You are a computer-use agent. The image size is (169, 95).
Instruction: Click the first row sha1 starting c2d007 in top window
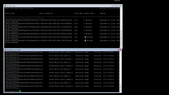(x=22, y=20)
